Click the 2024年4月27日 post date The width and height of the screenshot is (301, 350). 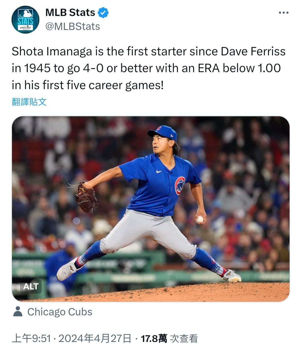pos(95,339)
